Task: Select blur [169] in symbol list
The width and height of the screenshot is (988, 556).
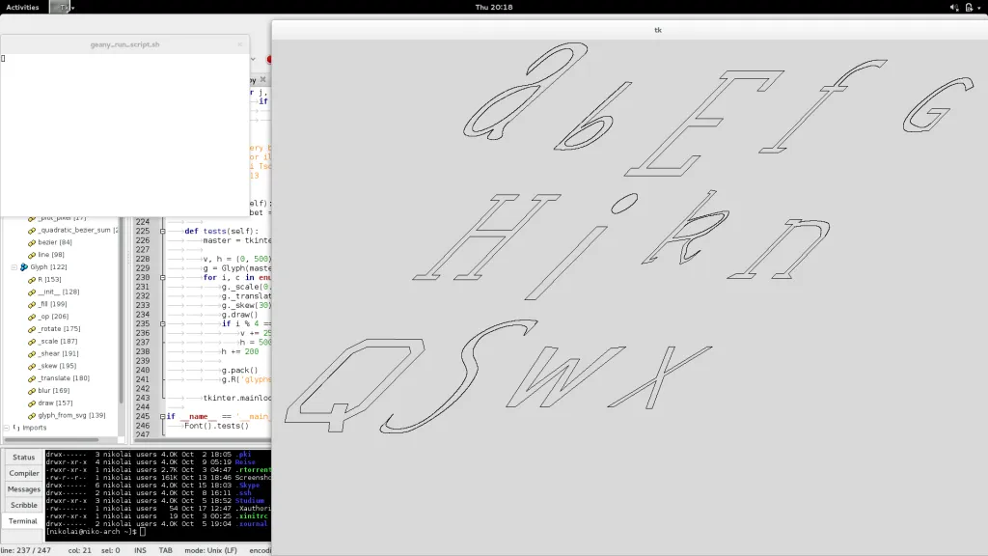Action: 54,391
